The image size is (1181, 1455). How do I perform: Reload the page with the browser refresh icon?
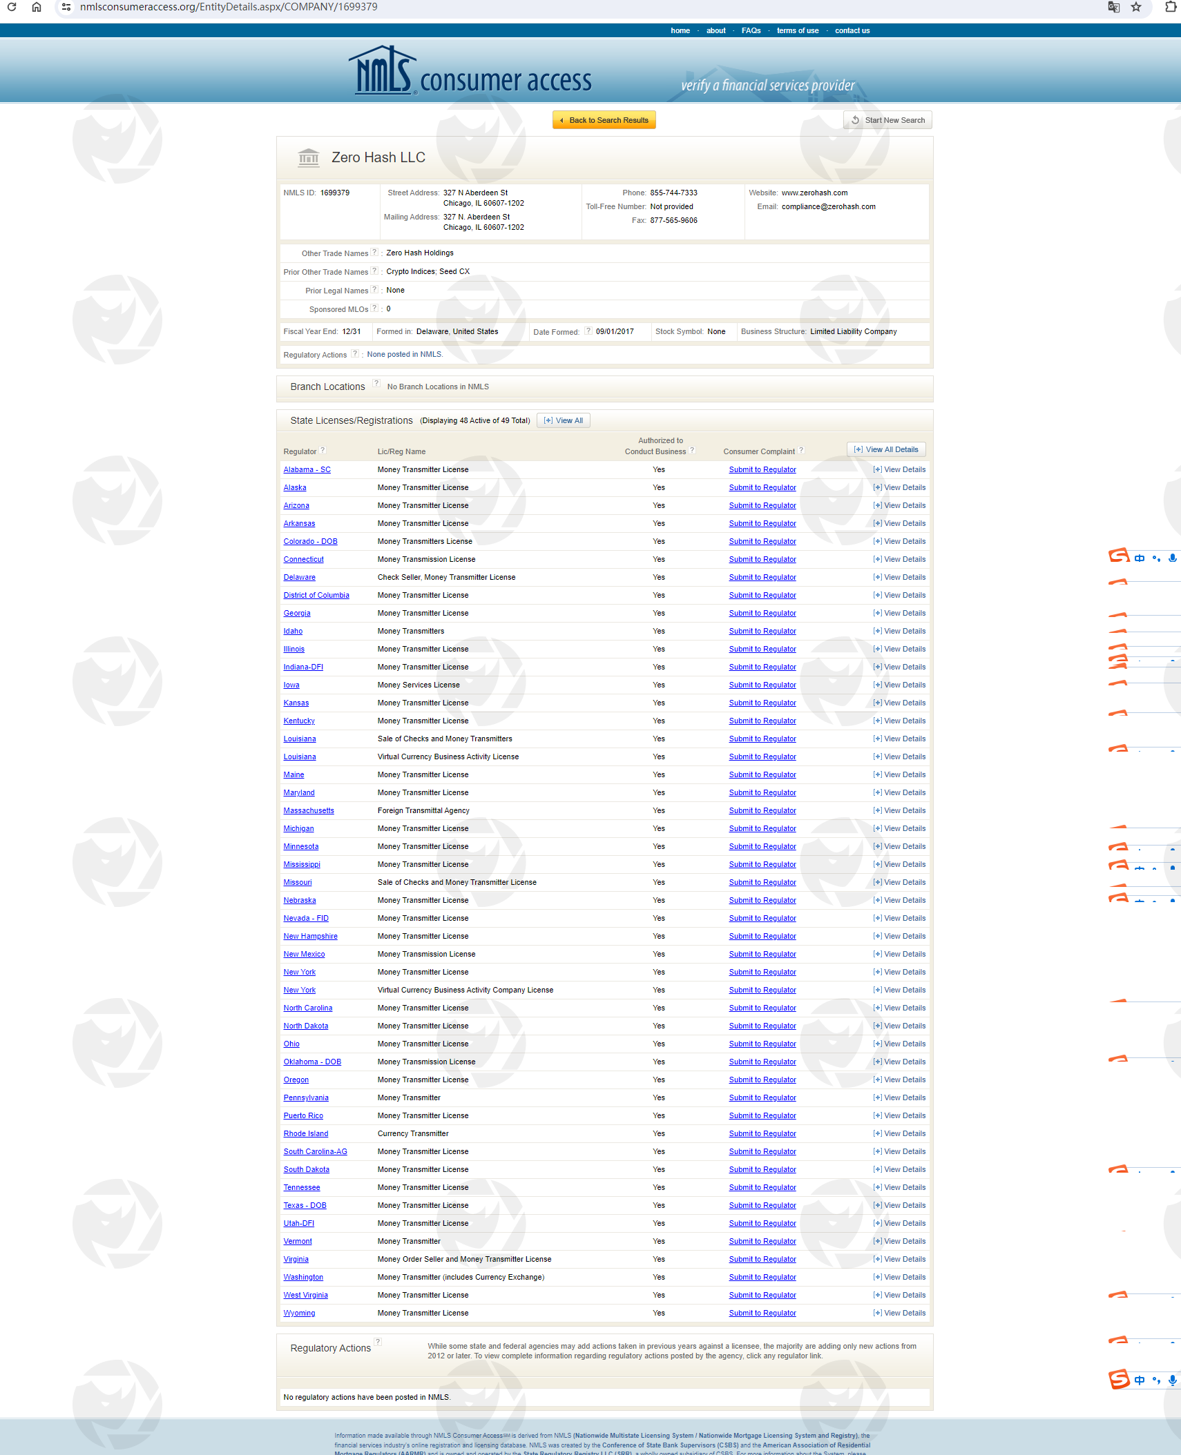[x=12, y=7]
